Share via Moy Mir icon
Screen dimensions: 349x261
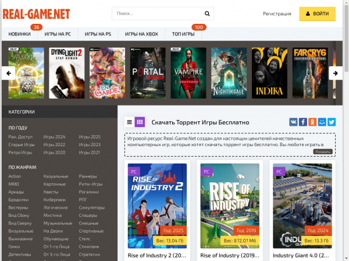[322, 122]
